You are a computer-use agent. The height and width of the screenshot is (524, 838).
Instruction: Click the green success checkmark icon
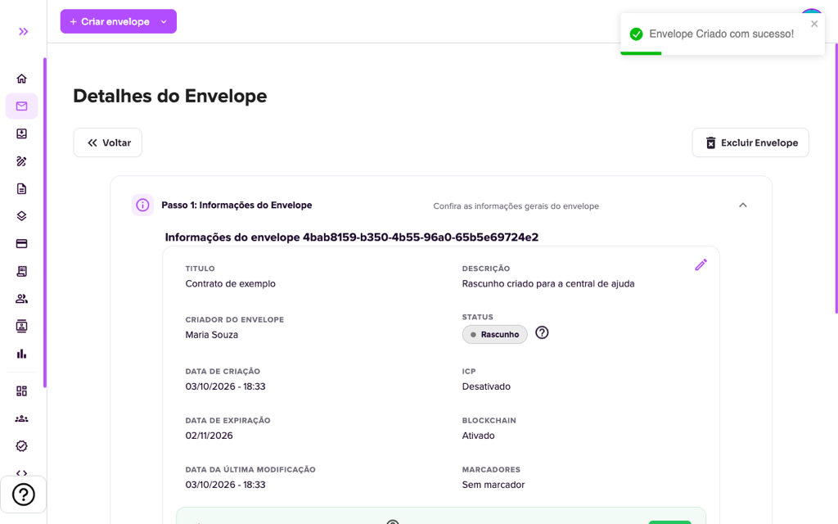pos(636,34)
